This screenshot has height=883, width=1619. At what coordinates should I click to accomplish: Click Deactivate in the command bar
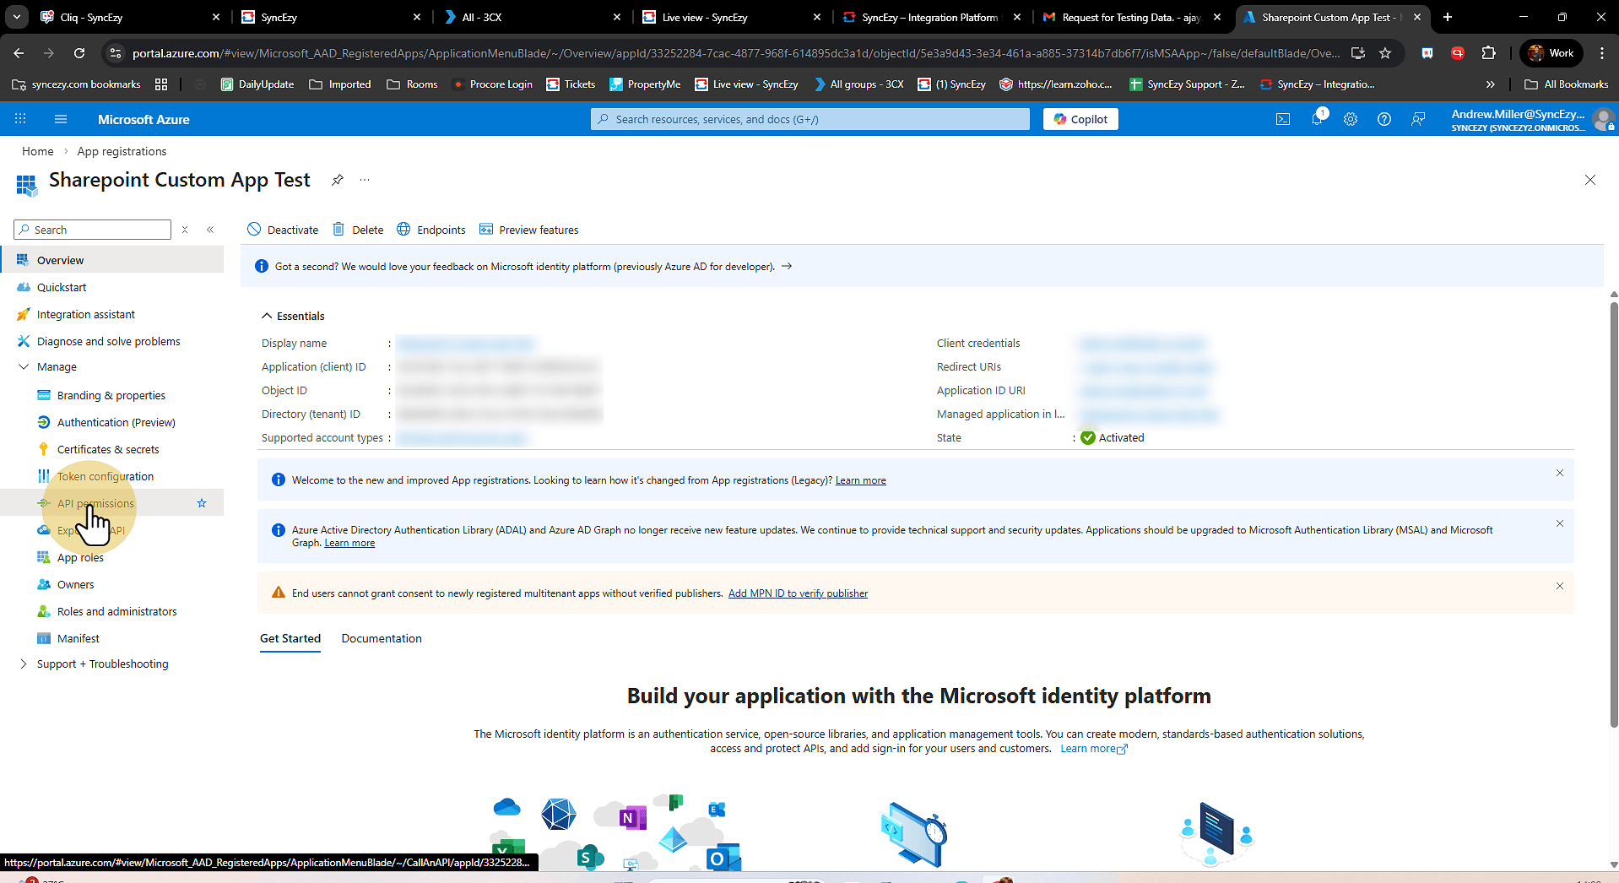click(x=283, y=230)
